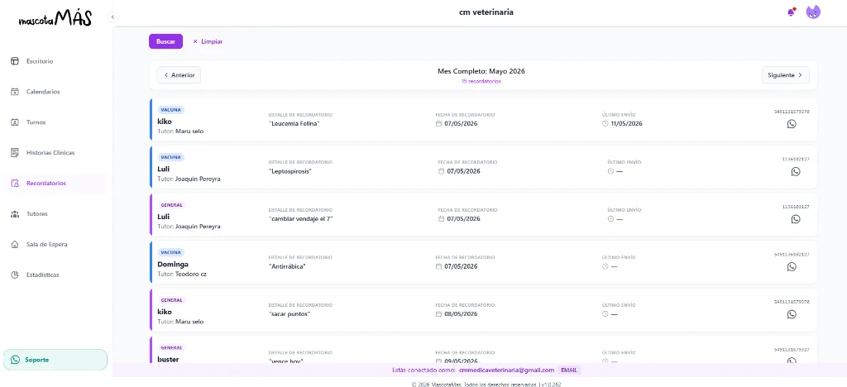Click the "Leptospirosis" reminder detail

point(290,172)
